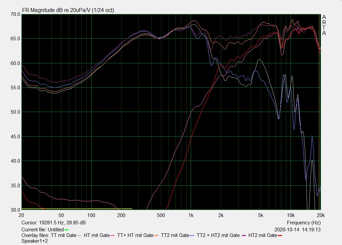Click the 'FR Magnitude dB re 20uPa/V (1/24 oct)' title
The height and width of the screenshot is (245, 342).
pyautogui.click(x=68, y=10)
